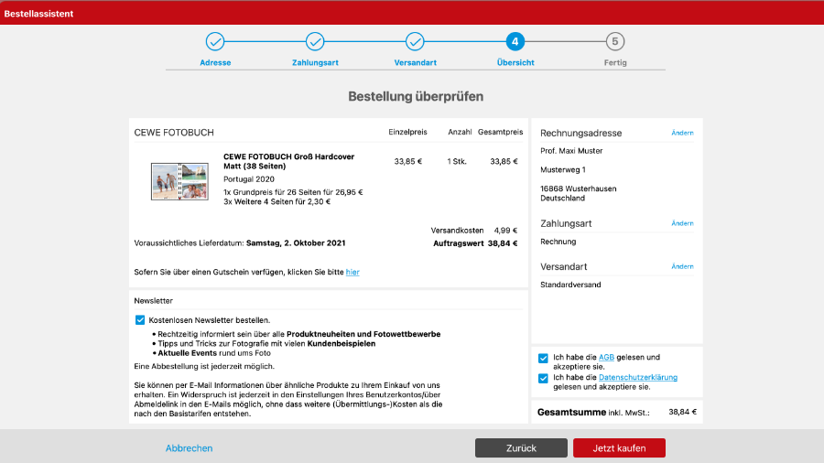
Task: Select the Übersicht step label
Action: [515, 62]
